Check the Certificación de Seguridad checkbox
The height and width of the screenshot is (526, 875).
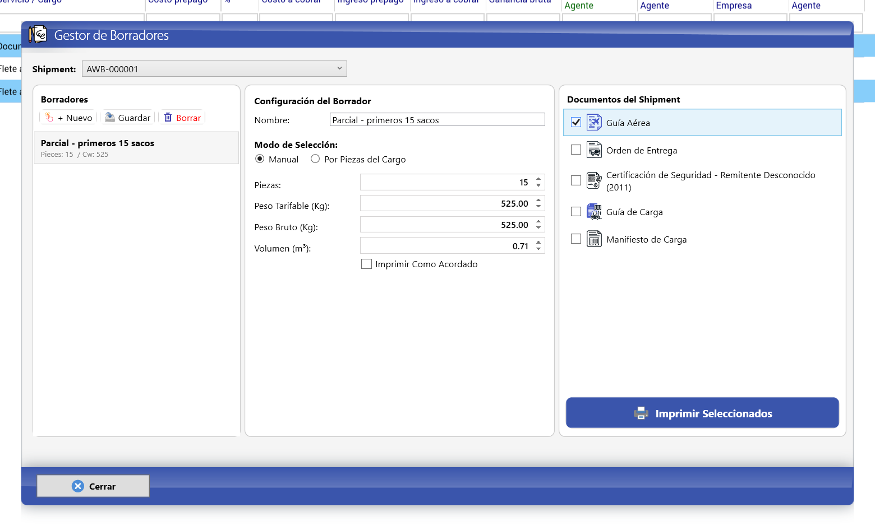tap(576, 180)
